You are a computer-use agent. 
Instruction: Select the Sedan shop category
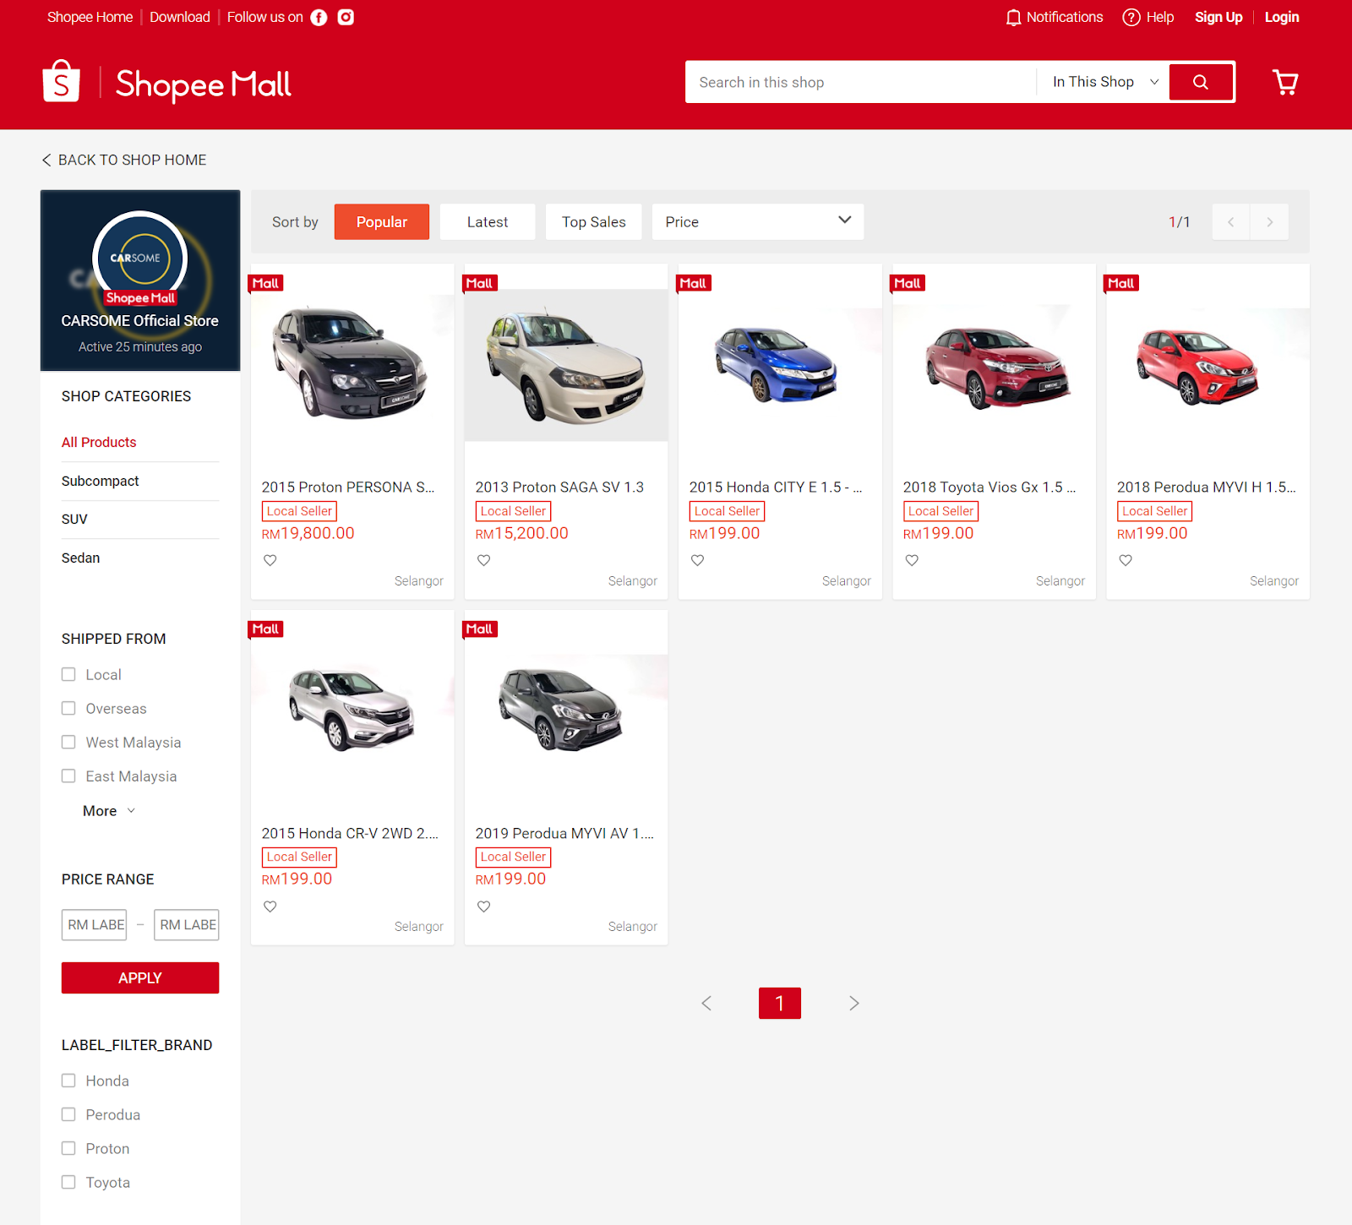[80, 558]
